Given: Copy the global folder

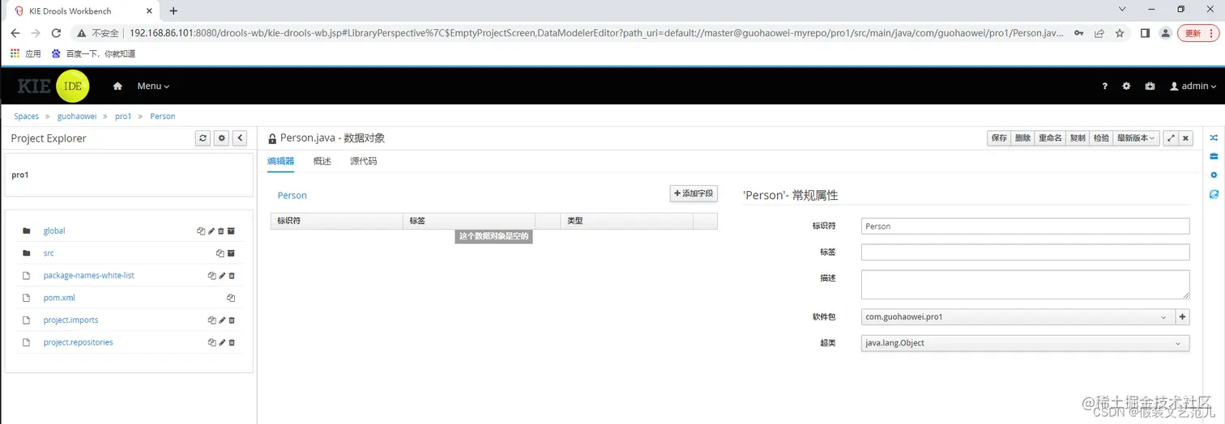Looking at the screenshot, I should point(201,231).
